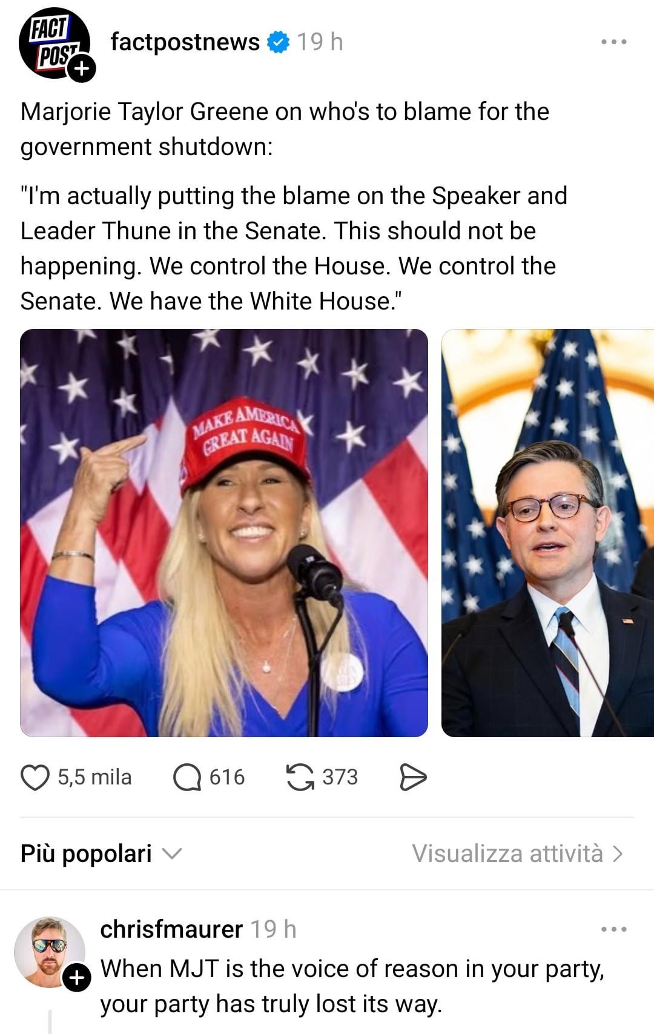Open three-dot menu on factpostnews post
The image size is (654, 1034).
coord(614,42)
